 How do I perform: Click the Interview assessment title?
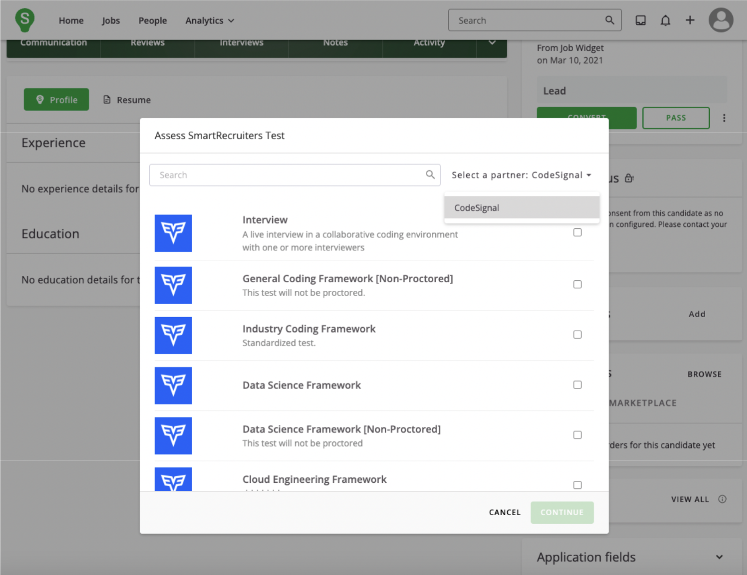265,220
